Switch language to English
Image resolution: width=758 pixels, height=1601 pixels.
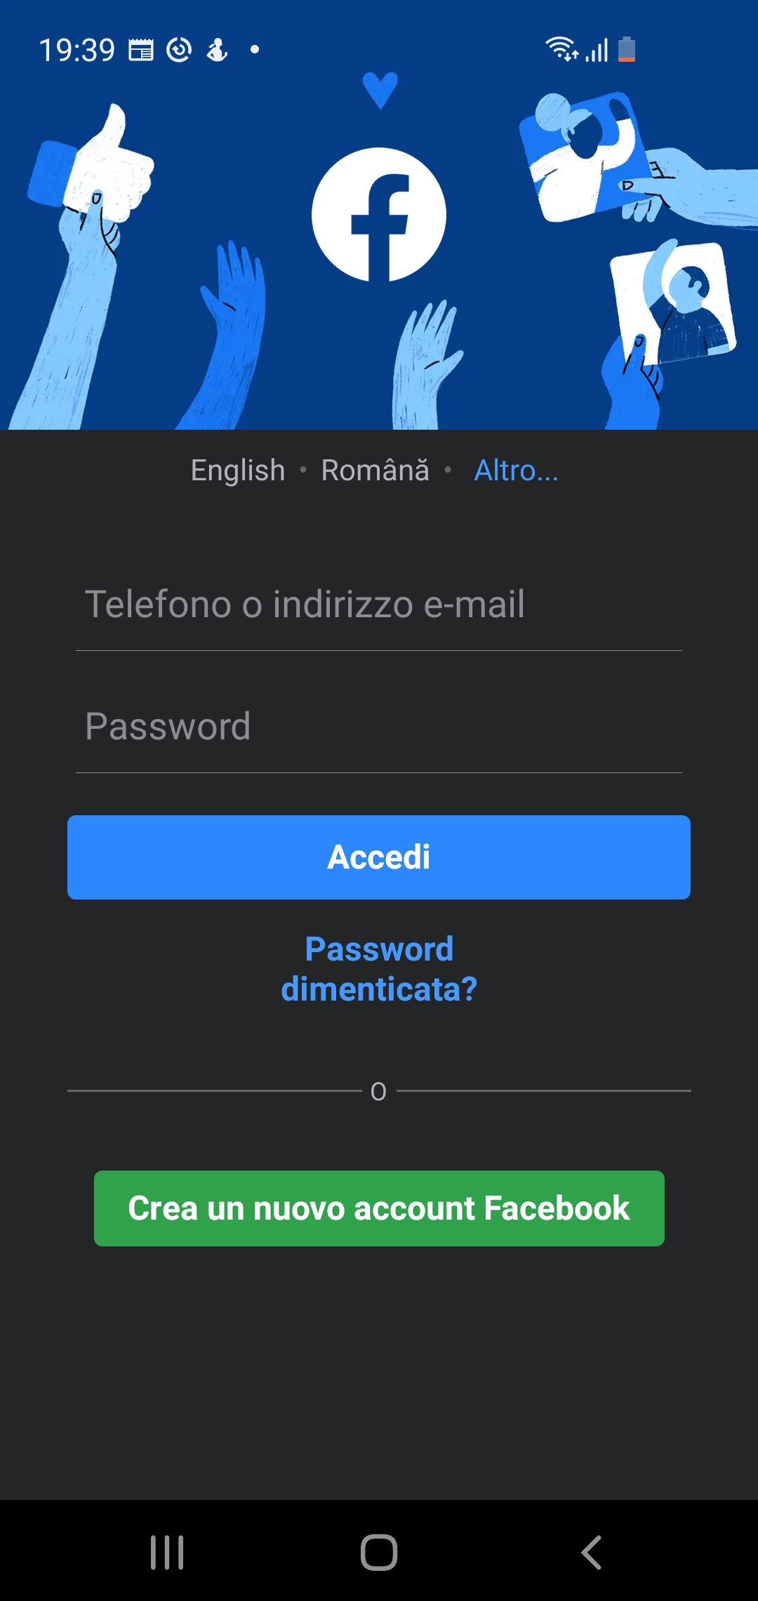click(x=238, y=470)
